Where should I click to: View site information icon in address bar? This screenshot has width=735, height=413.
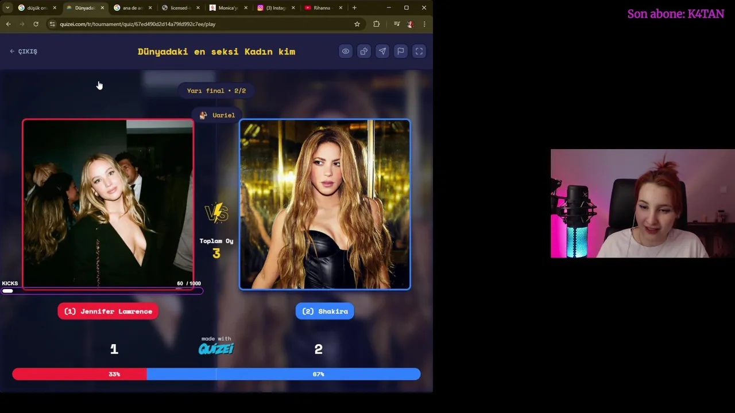tap(52, 24)
